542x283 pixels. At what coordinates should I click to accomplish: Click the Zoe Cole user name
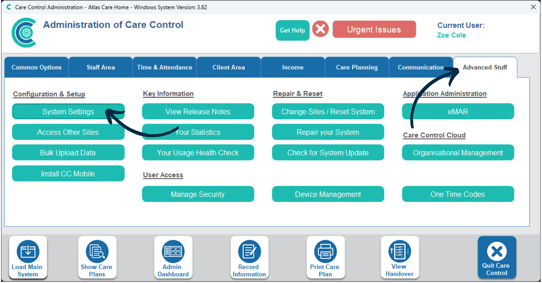tap(452, 35)
